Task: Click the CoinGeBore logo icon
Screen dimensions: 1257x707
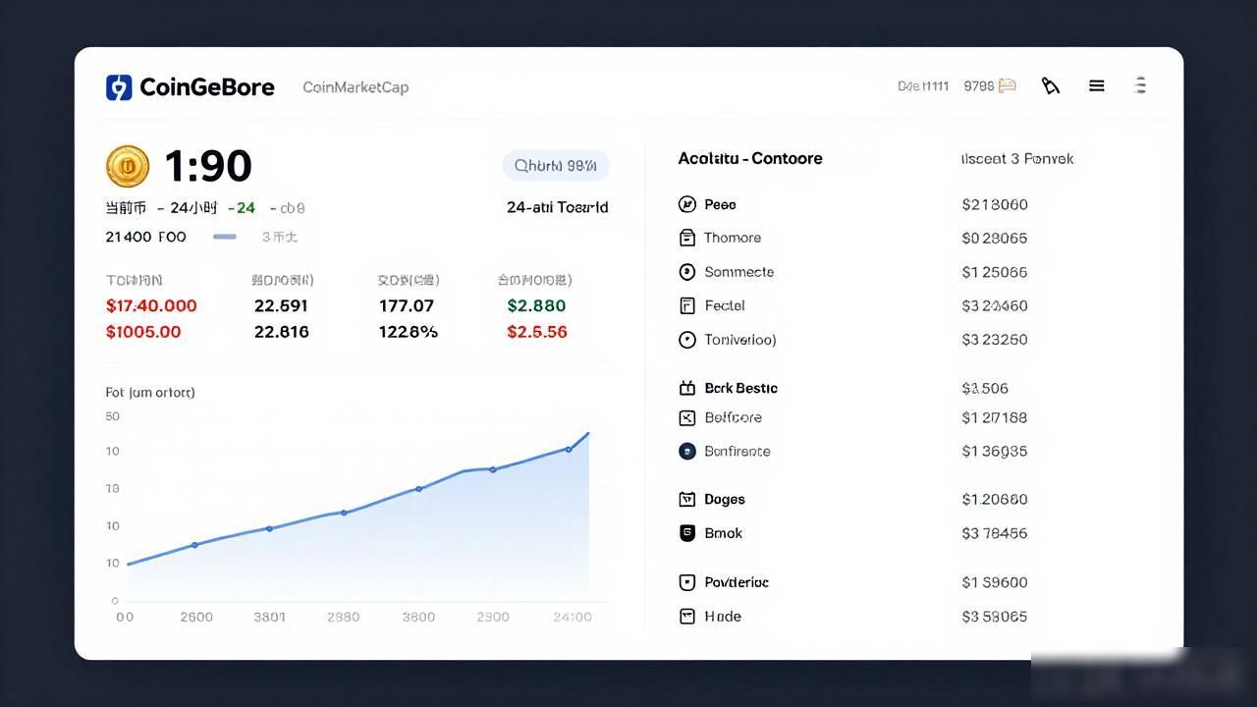Action: coord(118,86)
